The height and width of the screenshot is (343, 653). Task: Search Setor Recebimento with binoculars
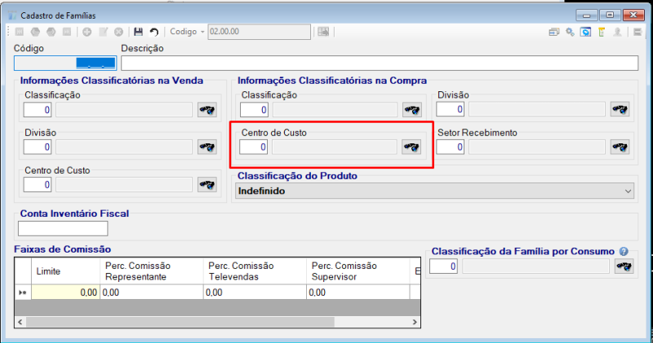click(620, 147)
